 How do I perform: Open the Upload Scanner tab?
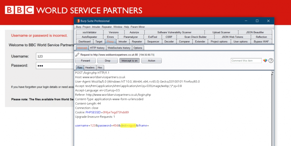[221, 32]
